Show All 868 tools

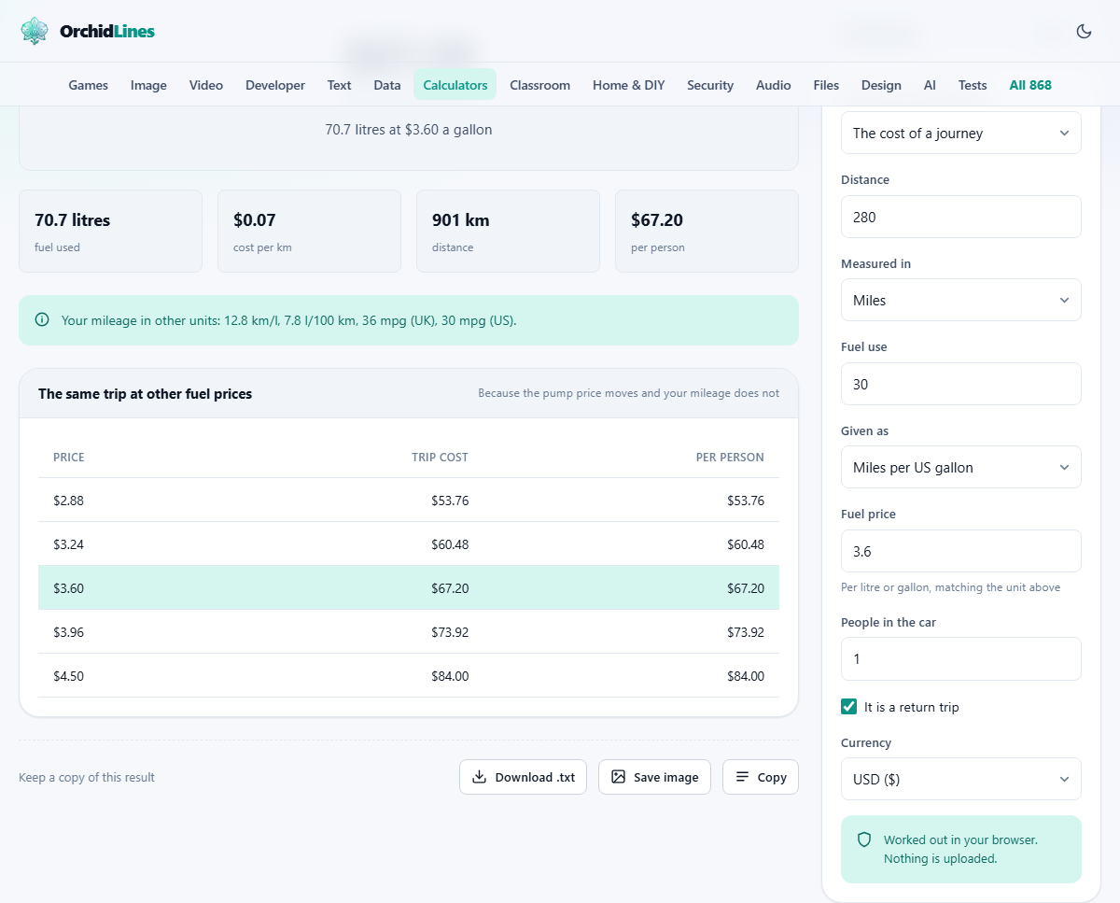(x=1030, y=85)
